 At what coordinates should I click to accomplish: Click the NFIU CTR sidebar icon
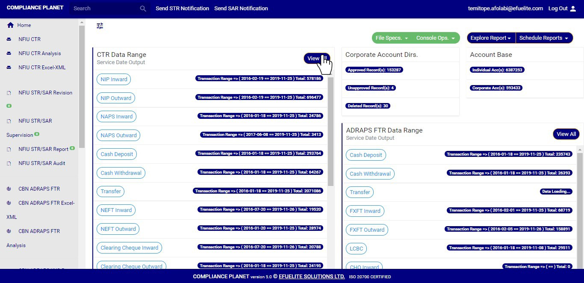click(x=9, y=39)
